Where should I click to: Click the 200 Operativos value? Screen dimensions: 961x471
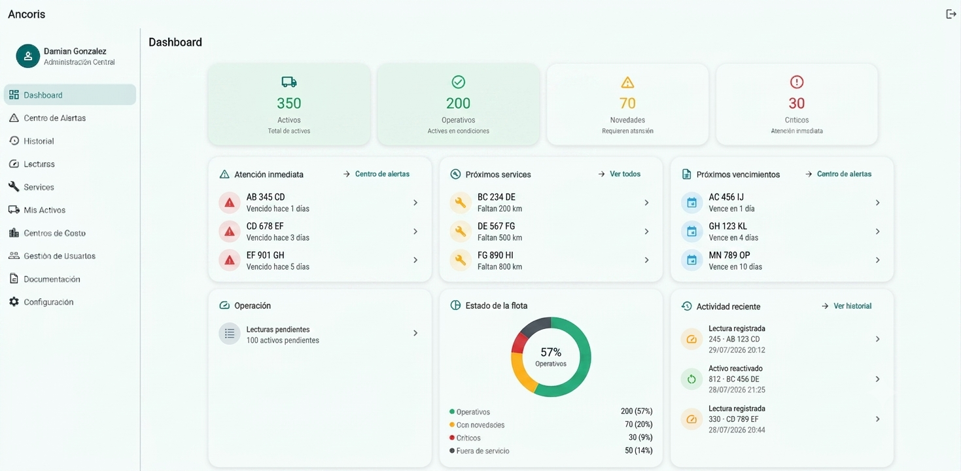tap(459, 103)
